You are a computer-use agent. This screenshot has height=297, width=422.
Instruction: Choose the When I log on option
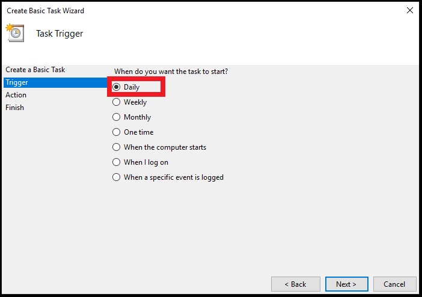point(117,162)
